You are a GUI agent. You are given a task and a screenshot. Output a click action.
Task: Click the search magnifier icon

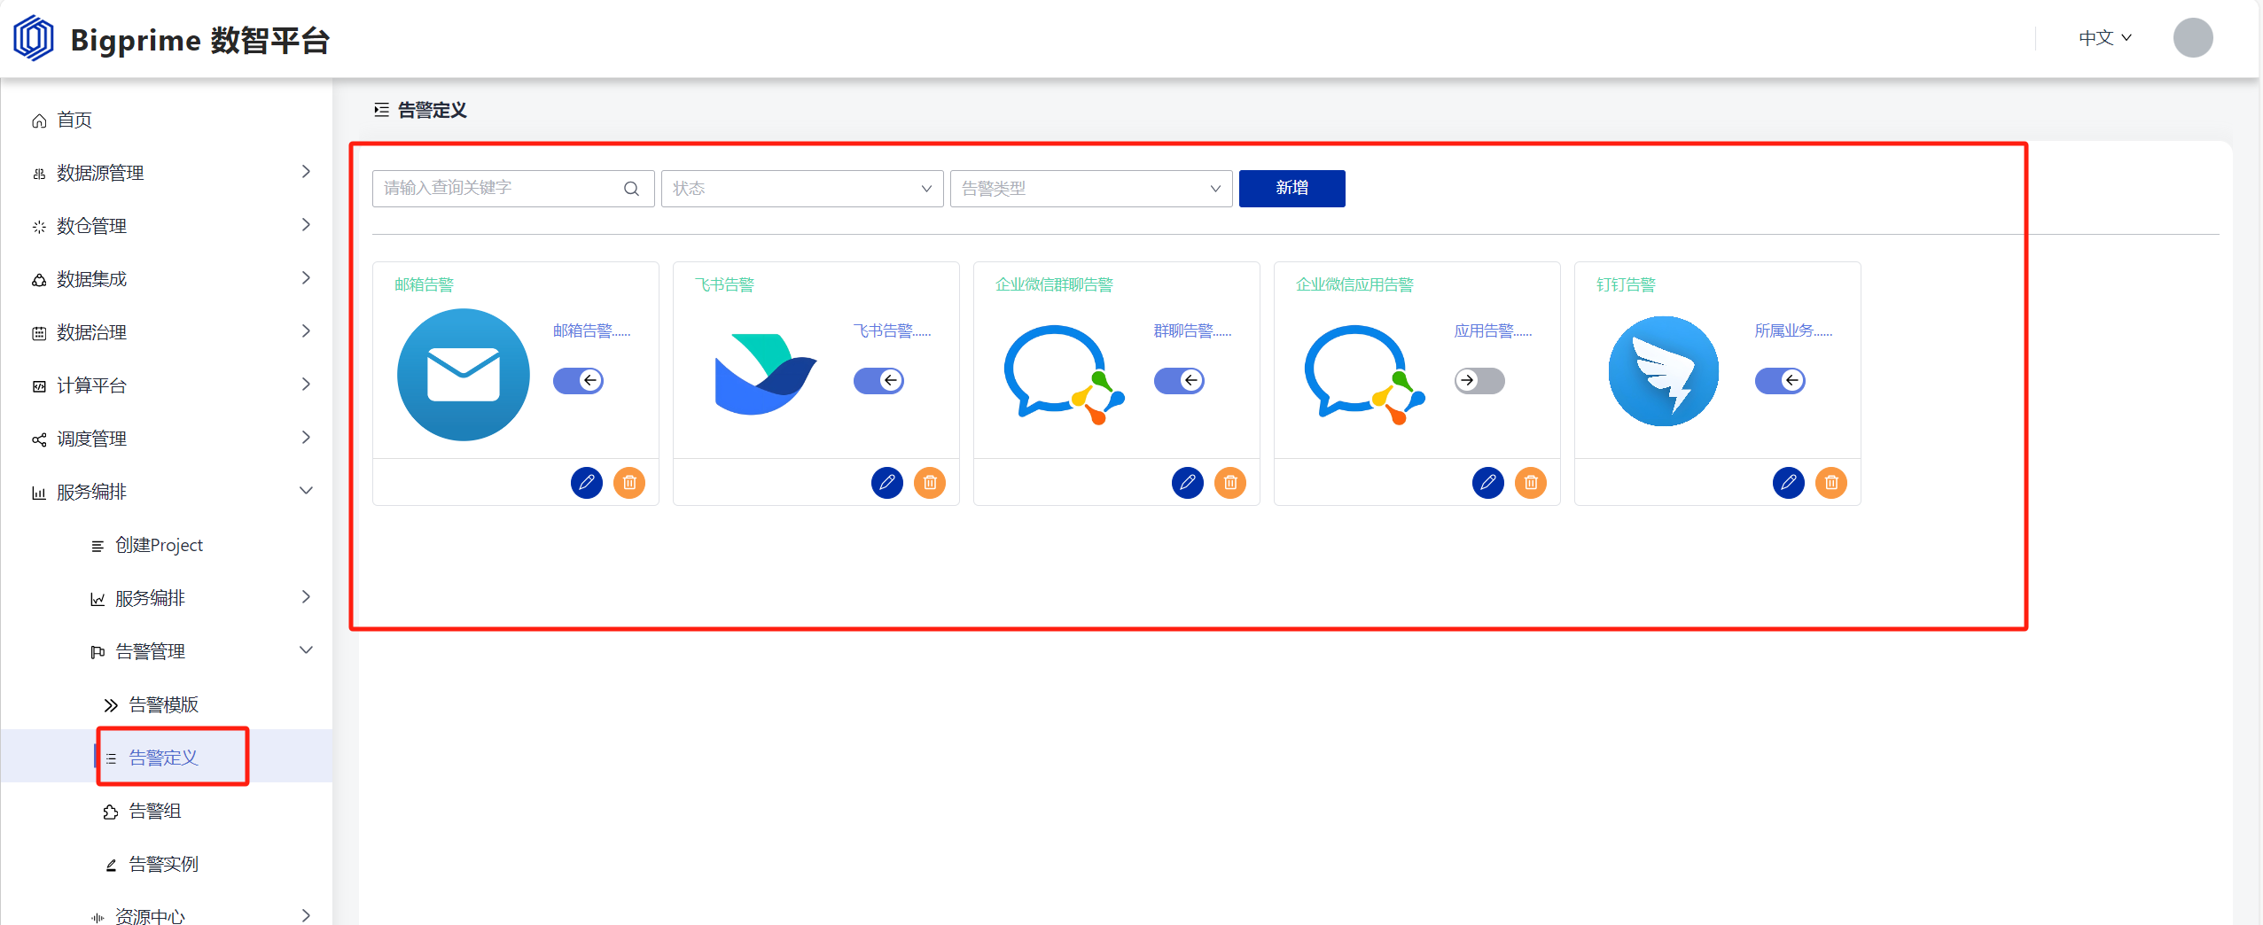[x=631, y=189]
